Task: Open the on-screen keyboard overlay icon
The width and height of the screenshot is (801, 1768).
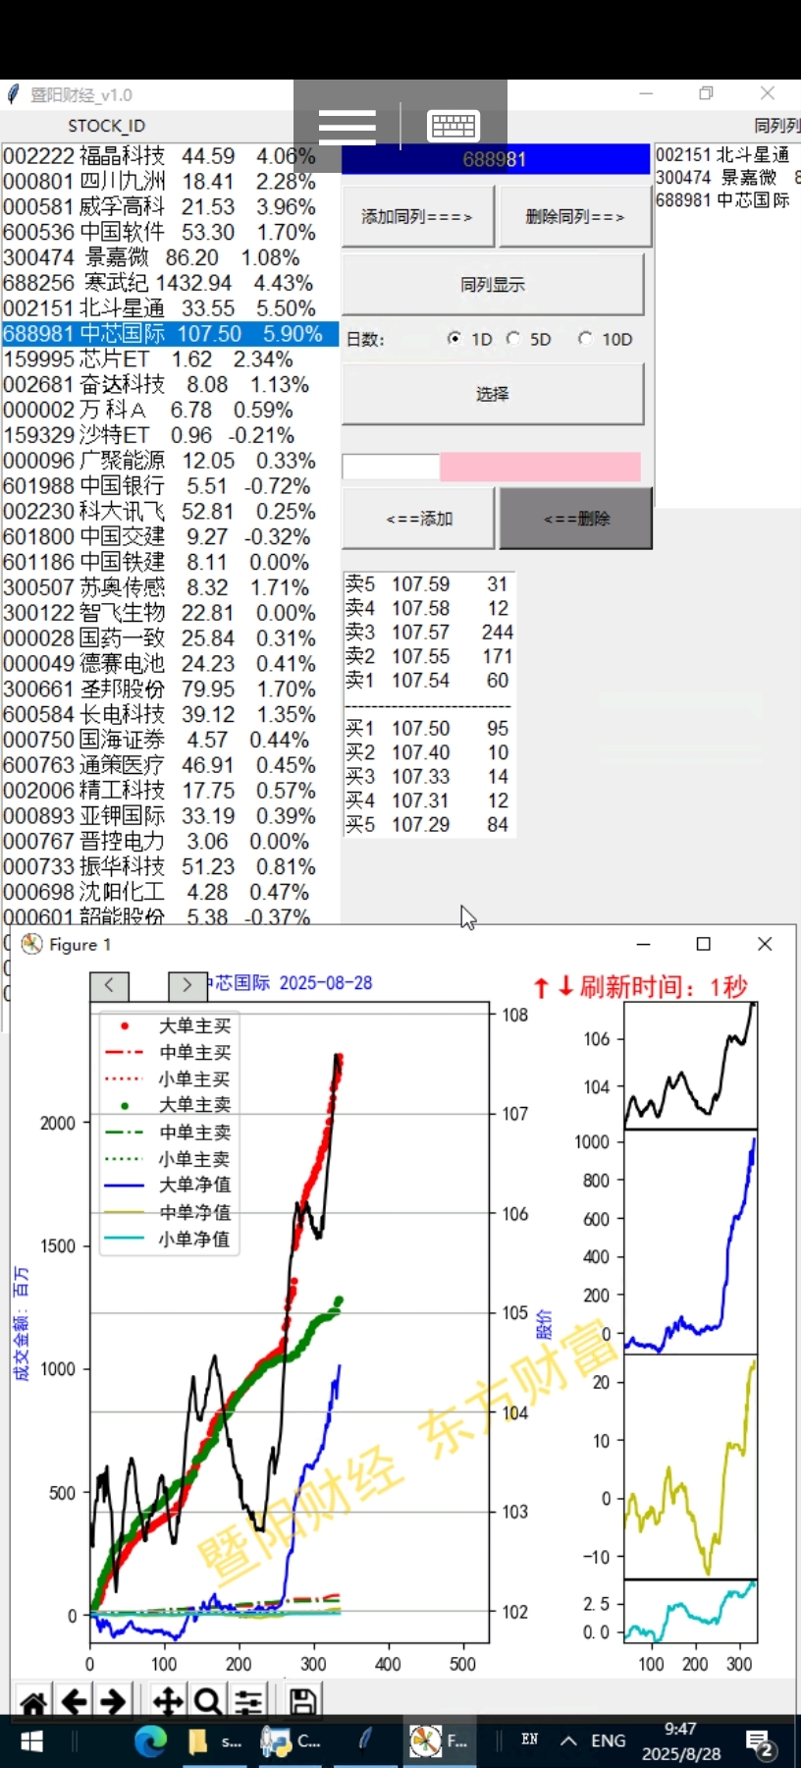Action: 454,126
